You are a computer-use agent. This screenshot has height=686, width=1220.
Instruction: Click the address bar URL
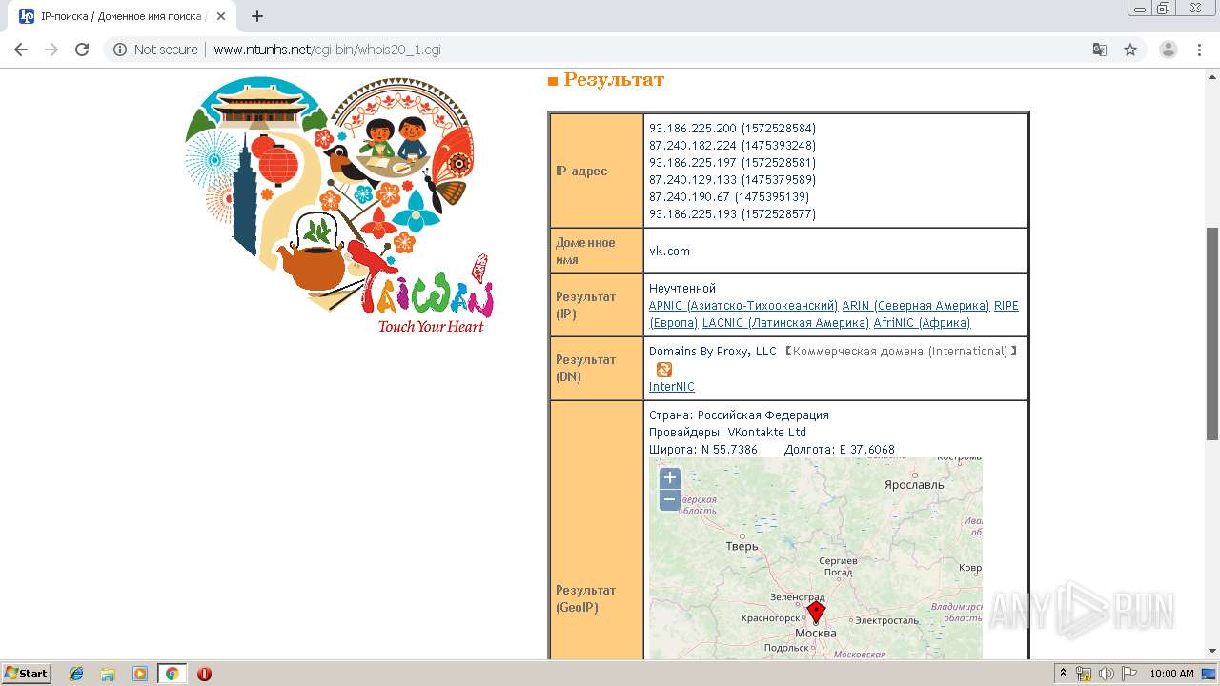click(x=327, y=50)
